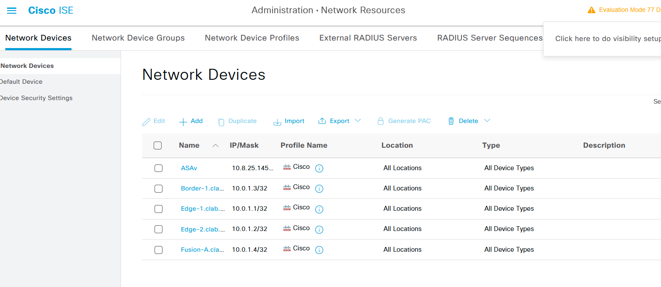Check the ASAv row checkbox
Screen dimensions: 661x287
point(159,168)
